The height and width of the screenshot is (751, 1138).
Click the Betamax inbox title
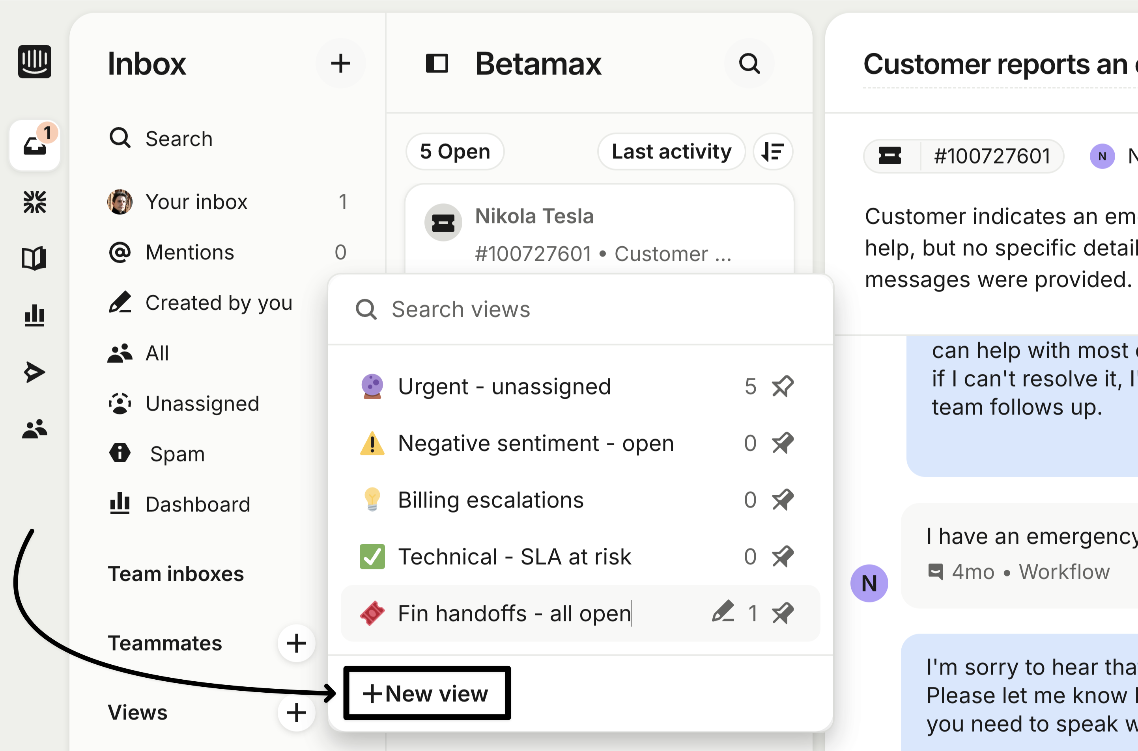coord(538,64)
